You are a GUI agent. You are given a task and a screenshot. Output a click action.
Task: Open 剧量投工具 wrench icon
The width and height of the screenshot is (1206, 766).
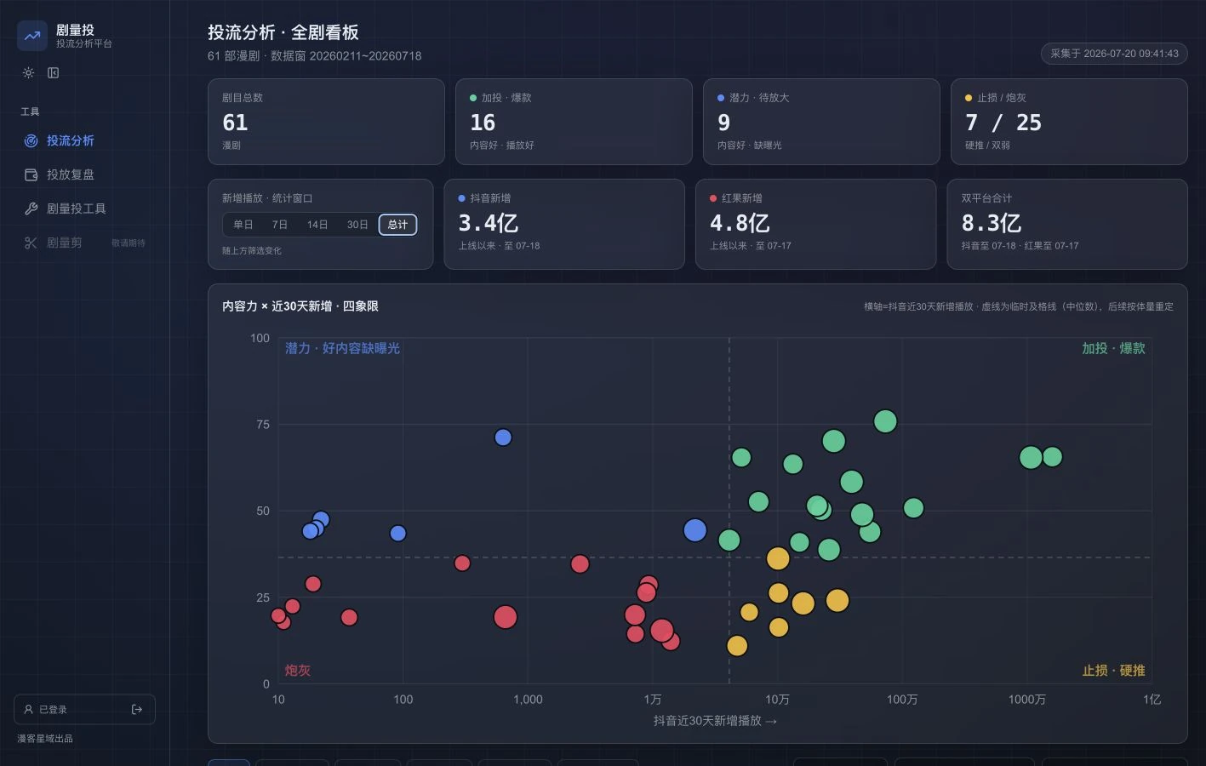click(31, 209)
